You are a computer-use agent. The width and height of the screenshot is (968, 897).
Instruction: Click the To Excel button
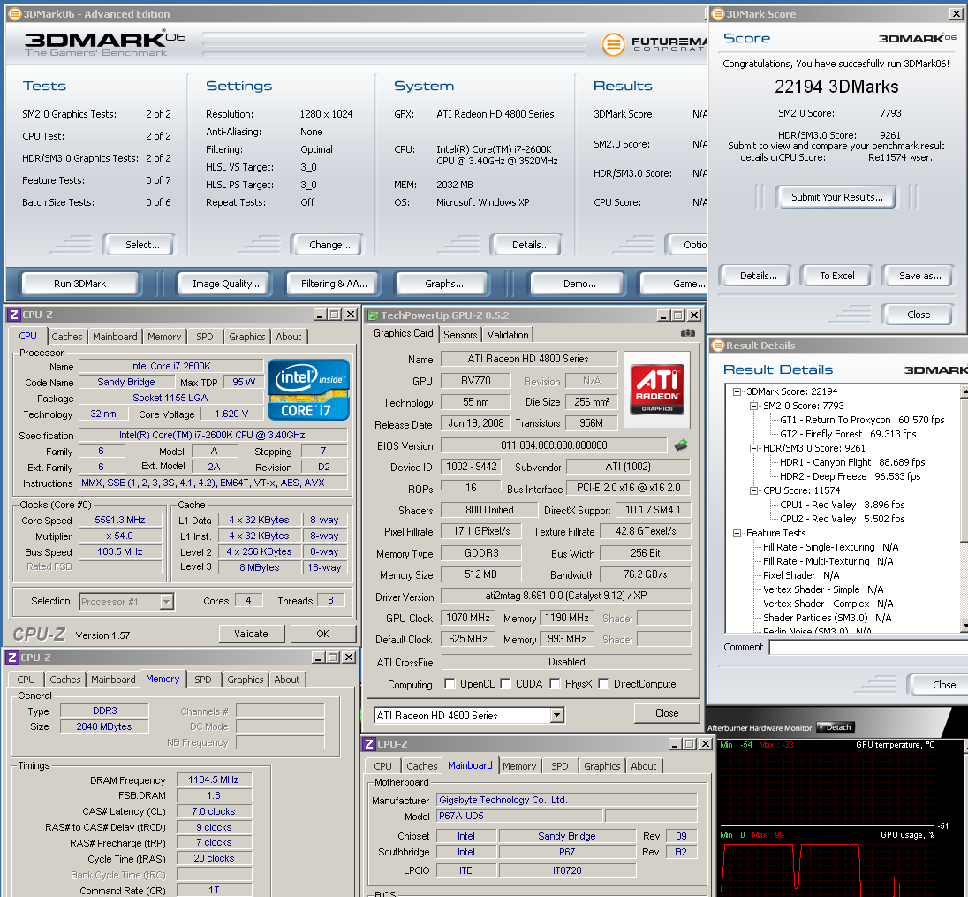[x=837, y=276]
